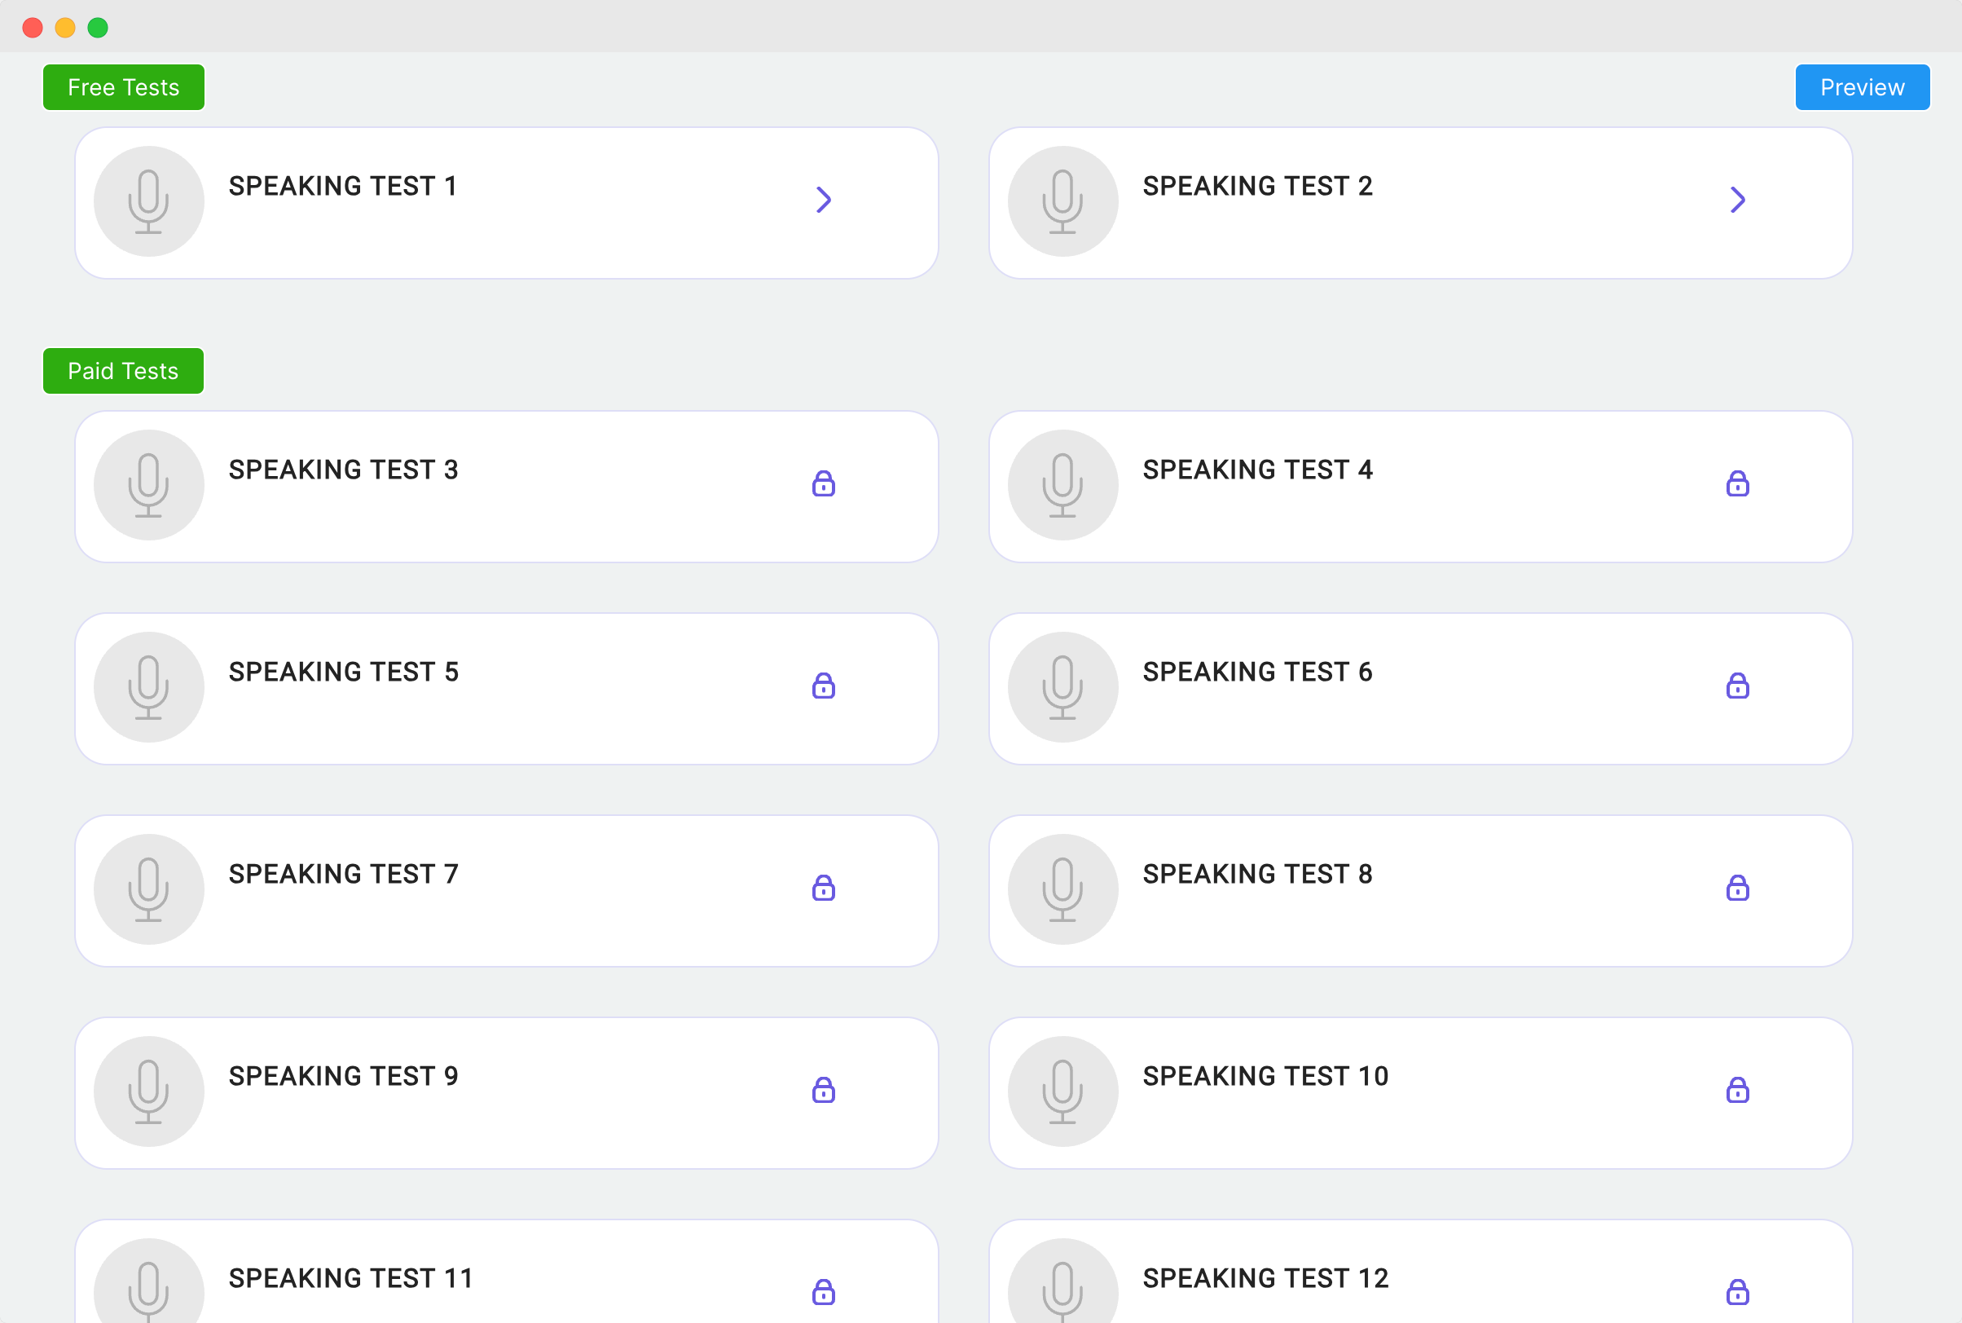Click the microphone icon for Speaking Test 8
This screenshot has height=1323, width=1962.
[1062, 889]
